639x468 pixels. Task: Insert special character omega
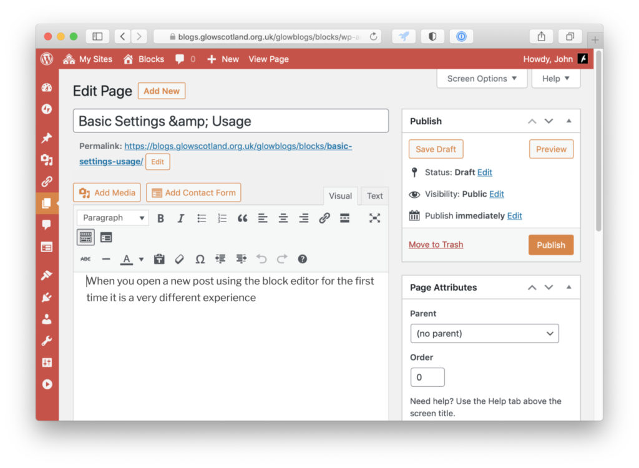(200, 259)
